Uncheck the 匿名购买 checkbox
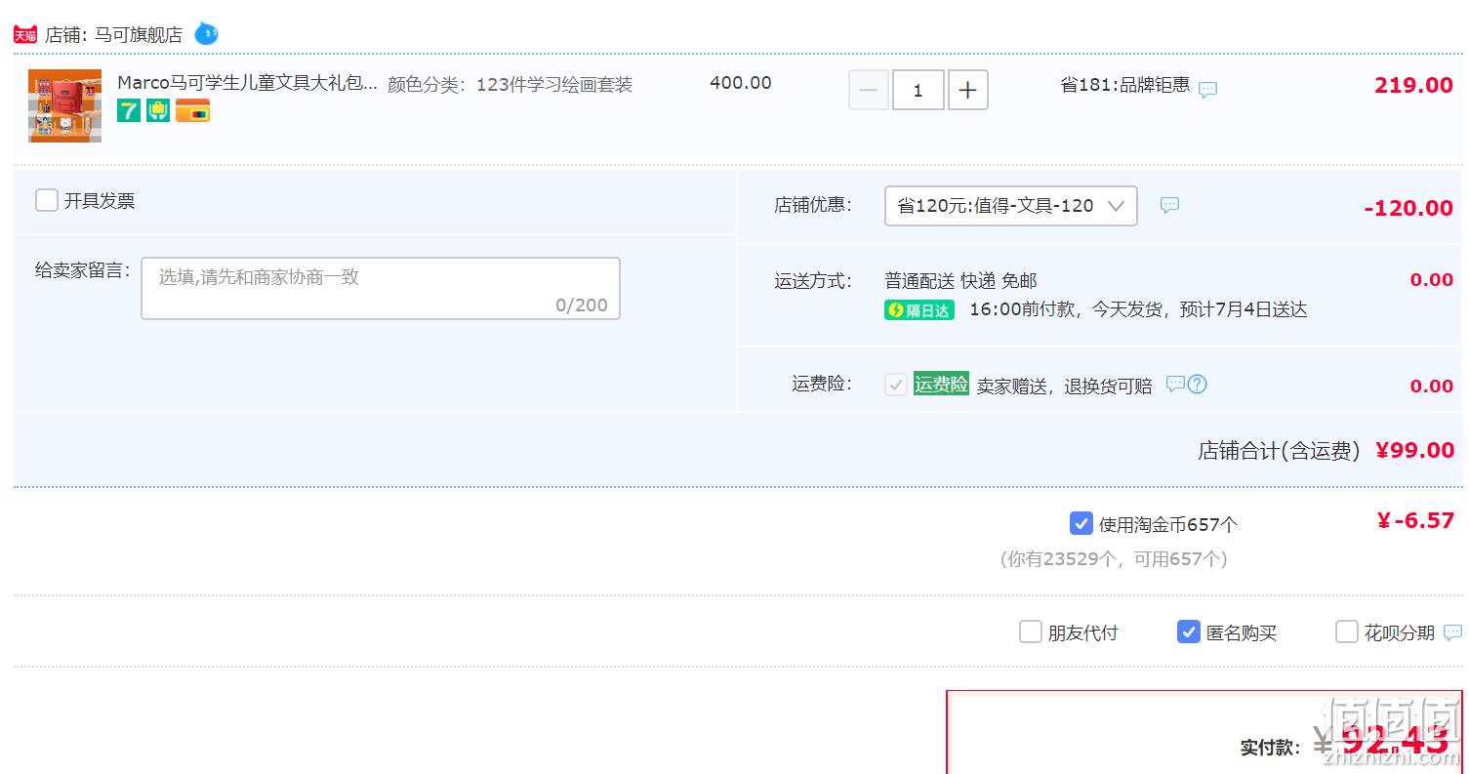 [1189, 631]
